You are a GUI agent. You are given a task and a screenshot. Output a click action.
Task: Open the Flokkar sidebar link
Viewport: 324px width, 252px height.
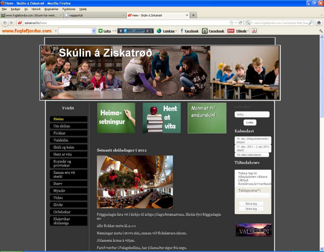click(x=69, y=133)
